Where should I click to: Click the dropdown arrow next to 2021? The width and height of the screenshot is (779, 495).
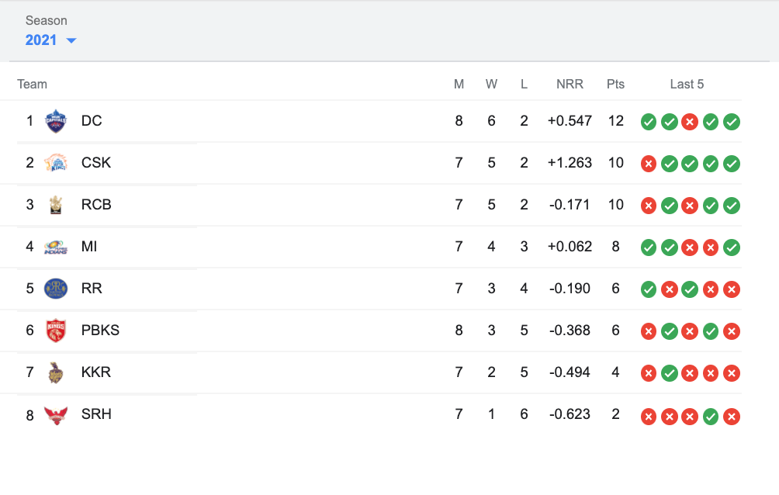click(71, 40)
